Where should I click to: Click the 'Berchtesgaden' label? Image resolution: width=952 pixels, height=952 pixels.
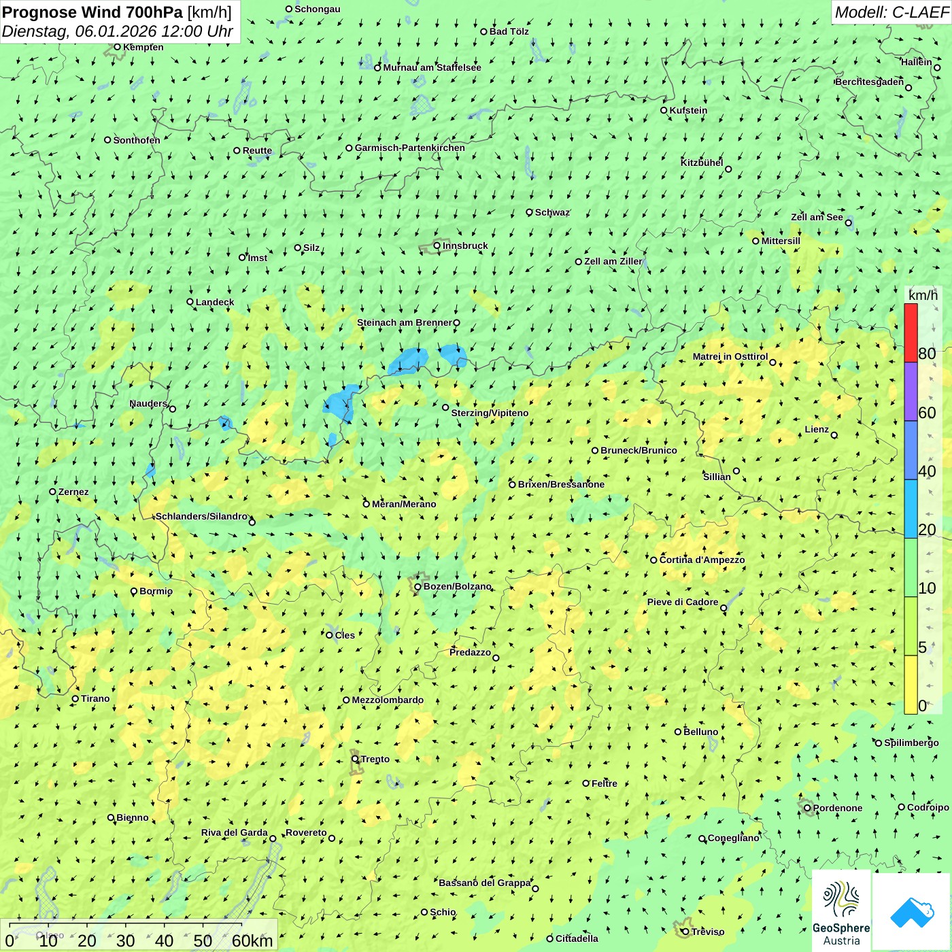(x=869, y=82)
